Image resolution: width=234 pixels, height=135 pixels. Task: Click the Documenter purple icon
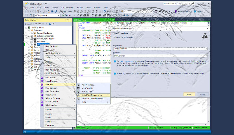pos(42,95)
